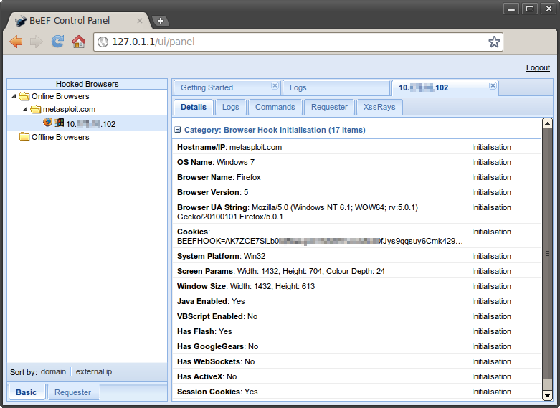560x408 pixels.
Task: Reload the page with the refresh icon
Action: point(57,42)
